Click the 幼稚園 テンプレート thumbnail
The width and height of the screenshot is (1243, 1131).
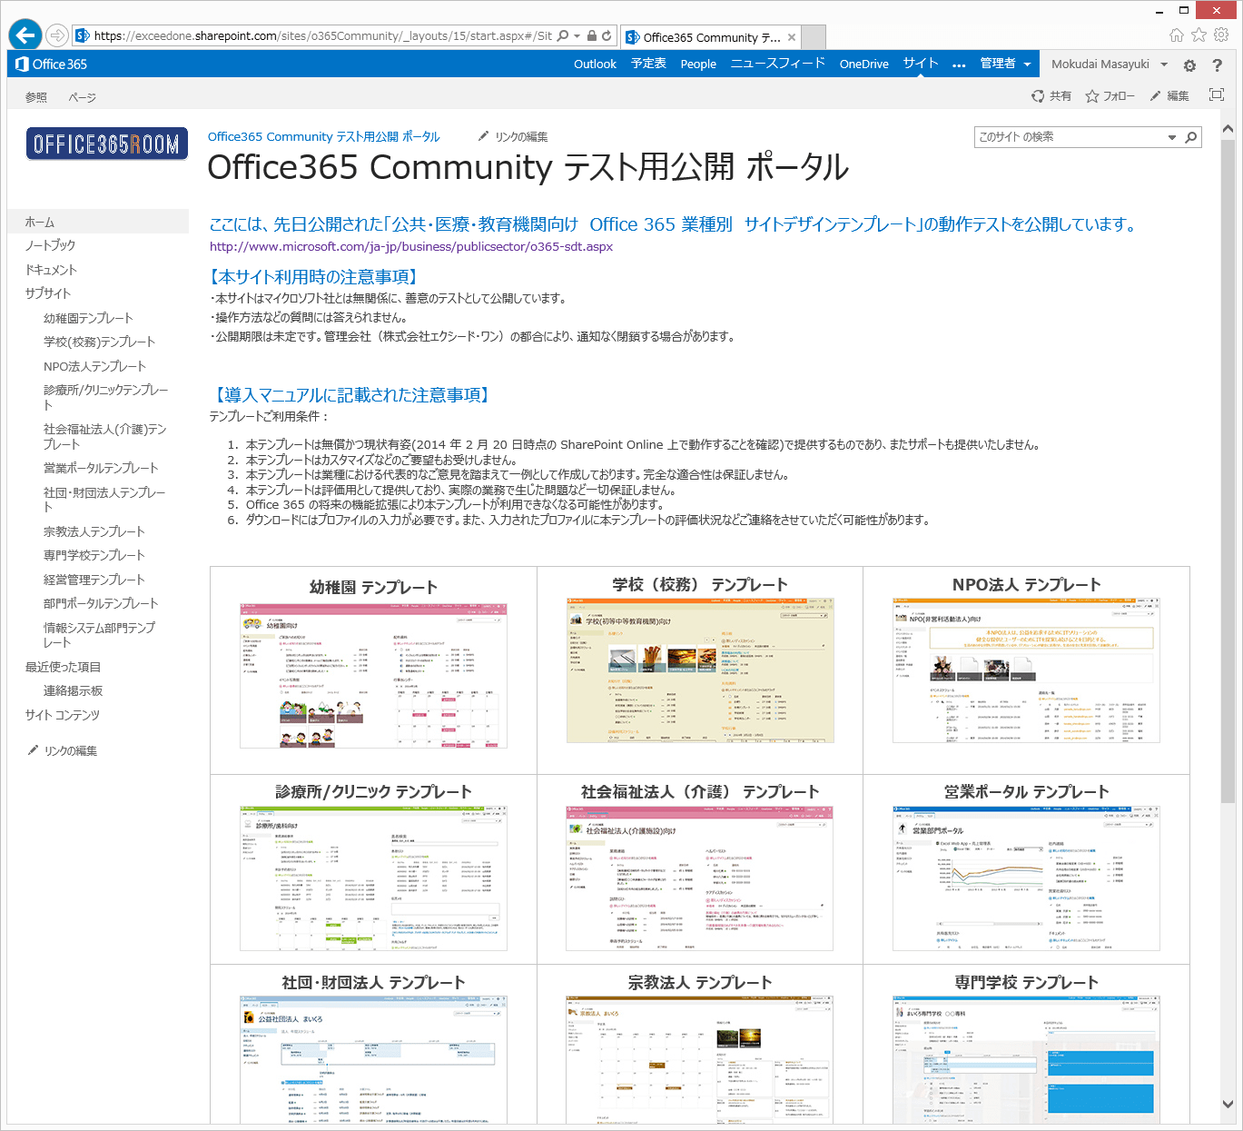coord(373,675)
